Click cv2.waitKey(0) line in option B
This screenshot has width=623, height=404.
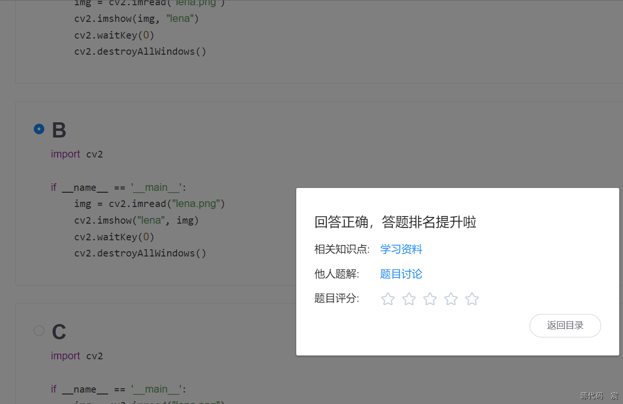click(114, 237)
